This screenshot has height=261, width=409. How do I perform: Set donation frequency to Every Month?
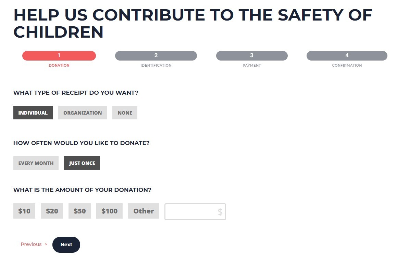pyautogui.click(x=36, y=163)
